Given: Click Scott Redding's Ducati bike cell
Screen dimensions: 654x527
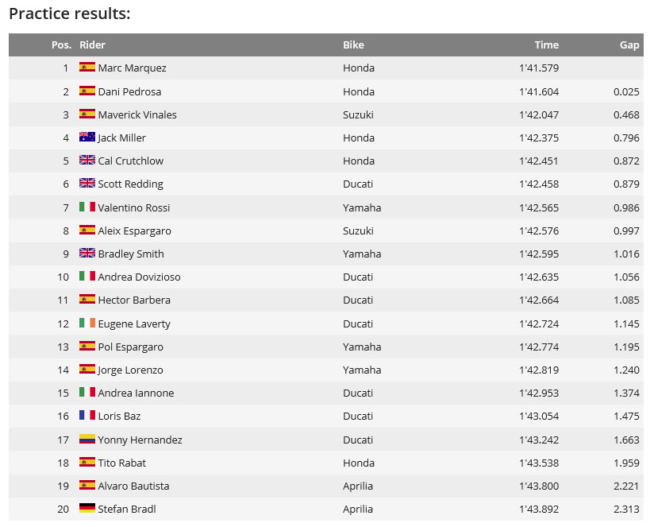Looking at the screenshot, I should click(x=358, y=184).
